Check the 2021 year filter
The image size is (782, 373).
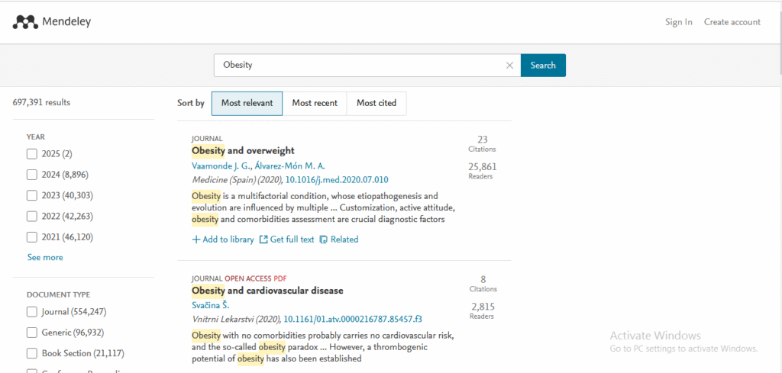point(32,237)
